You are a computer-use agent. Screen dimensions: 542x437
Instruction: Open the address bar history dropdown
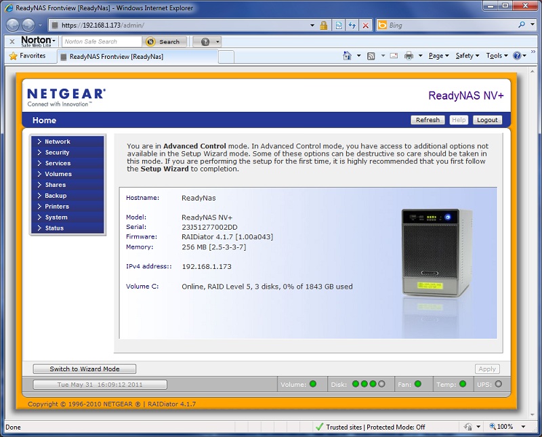312,25
